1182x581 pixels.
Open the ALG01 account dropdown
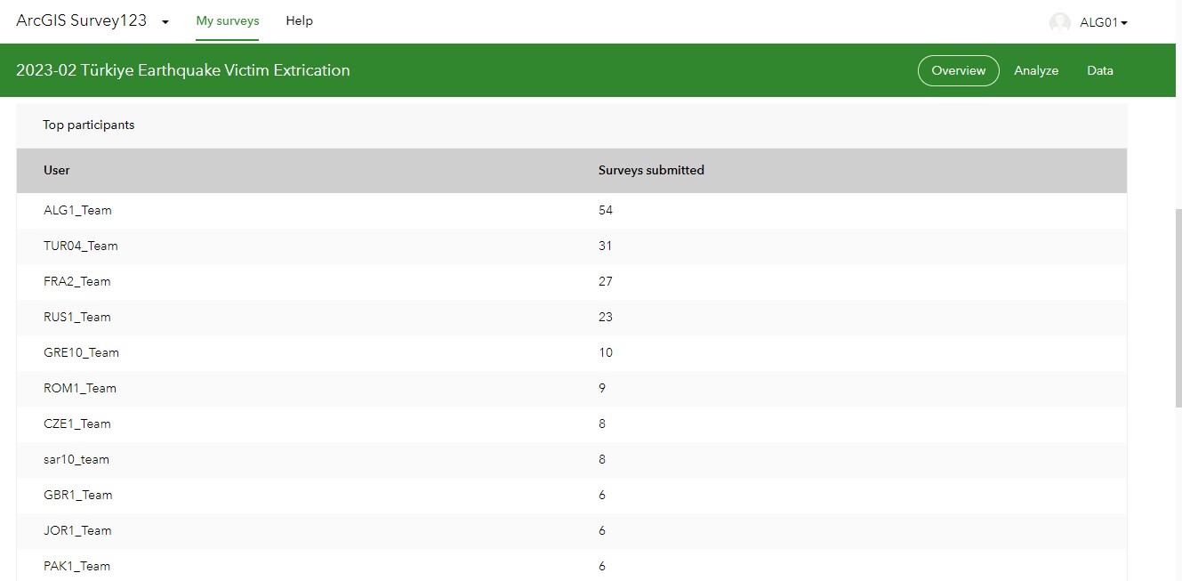1104,23
